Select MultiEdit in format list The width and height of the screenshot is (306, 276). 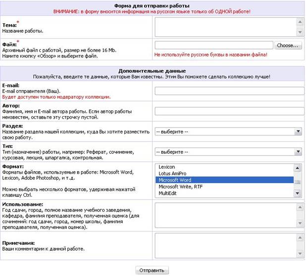pos(224,193)
